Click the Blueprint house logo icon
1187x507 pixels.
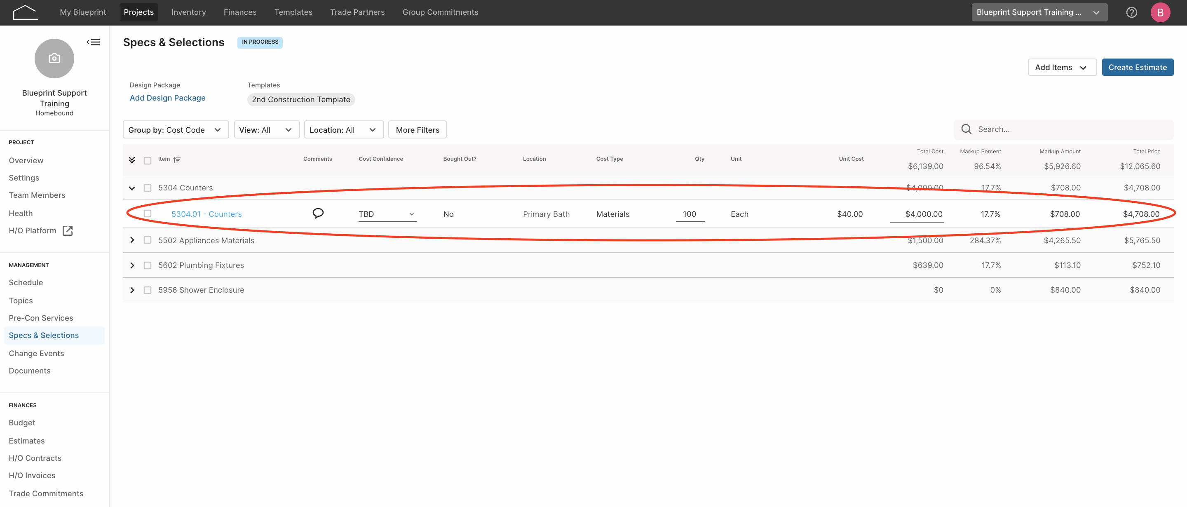pyautogui.click(x=25, y=12)
